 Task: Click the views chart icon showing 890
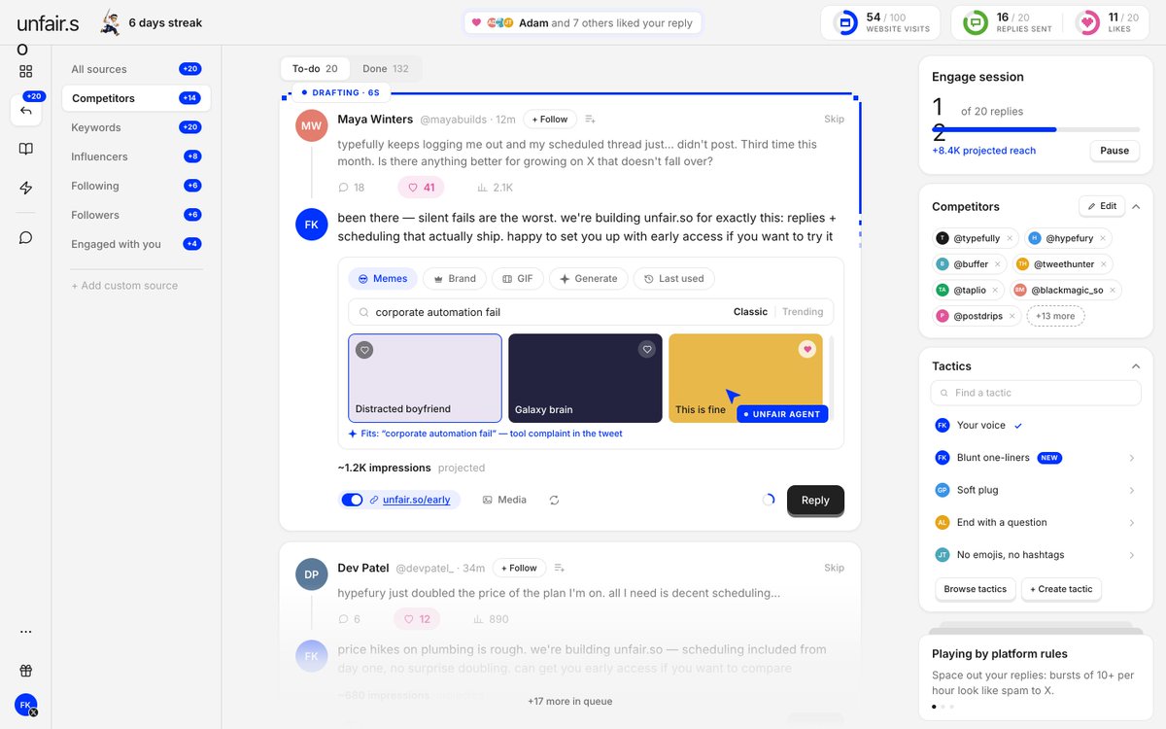479,619
